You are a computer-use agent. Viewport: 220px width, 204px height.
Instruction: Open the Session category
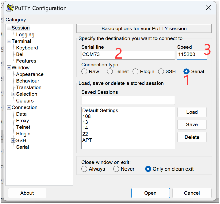21,28
